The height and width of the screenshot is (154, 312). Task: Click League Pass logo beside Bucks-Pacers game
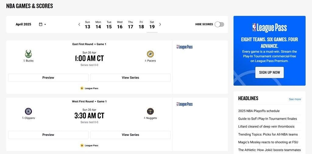point(184,47)
